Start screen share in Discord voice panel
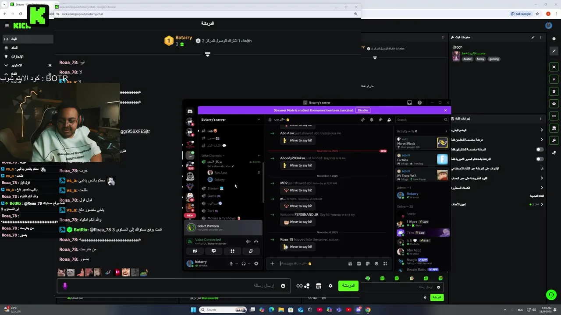This screenshot has width=561, height=315. (213, 251)
